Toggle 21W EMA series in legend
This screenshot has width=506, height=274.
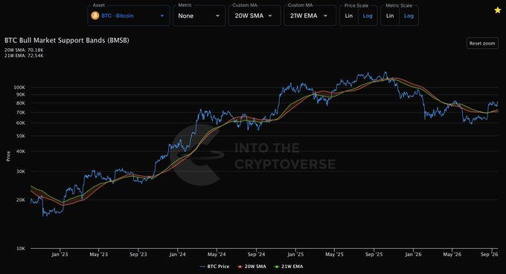(x=289, y=267)
